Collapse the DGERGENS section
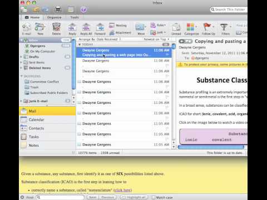This screenshot has width=267, height=200. click(x=22, y=76)
